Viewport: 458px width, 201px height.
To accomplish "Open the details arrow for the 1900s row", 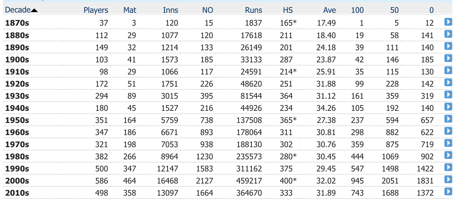I will point(448,58).
